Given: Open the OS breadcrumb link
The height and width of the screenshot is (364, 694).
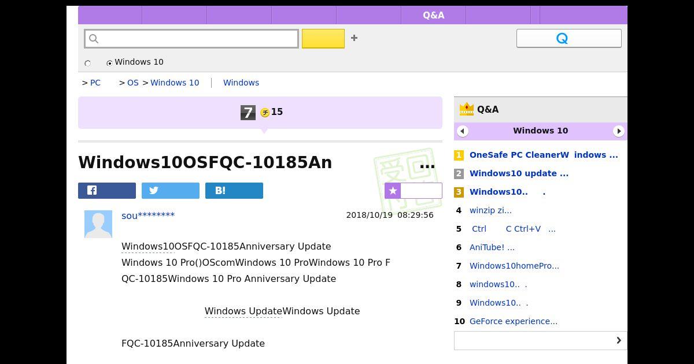Looking at the screenshot, I should pyautogui.click(x=133, y=83).
